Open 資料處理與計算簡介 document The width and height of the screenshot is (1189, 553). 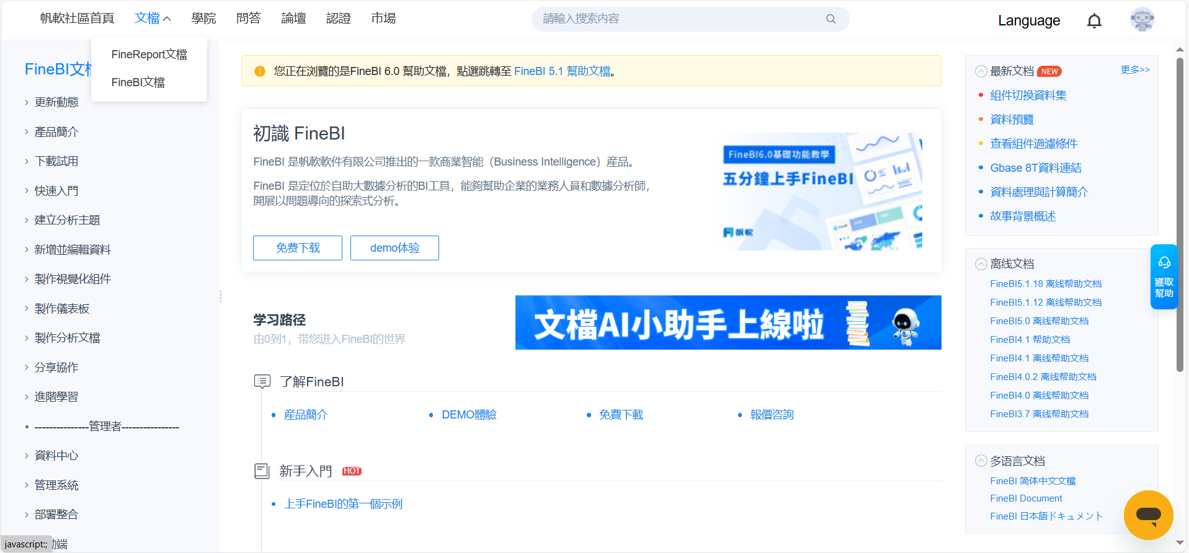pyautogui.click(x=1039, y=192)
